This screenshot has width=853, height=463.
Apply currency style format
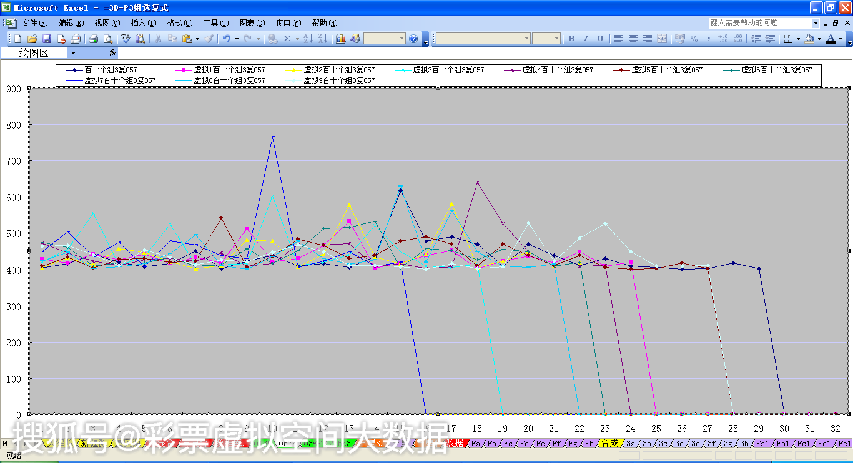[x=679, y=39]
